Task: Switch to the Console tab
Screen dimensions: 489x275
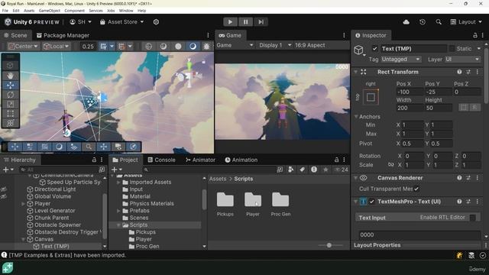Action: [161, 160]
